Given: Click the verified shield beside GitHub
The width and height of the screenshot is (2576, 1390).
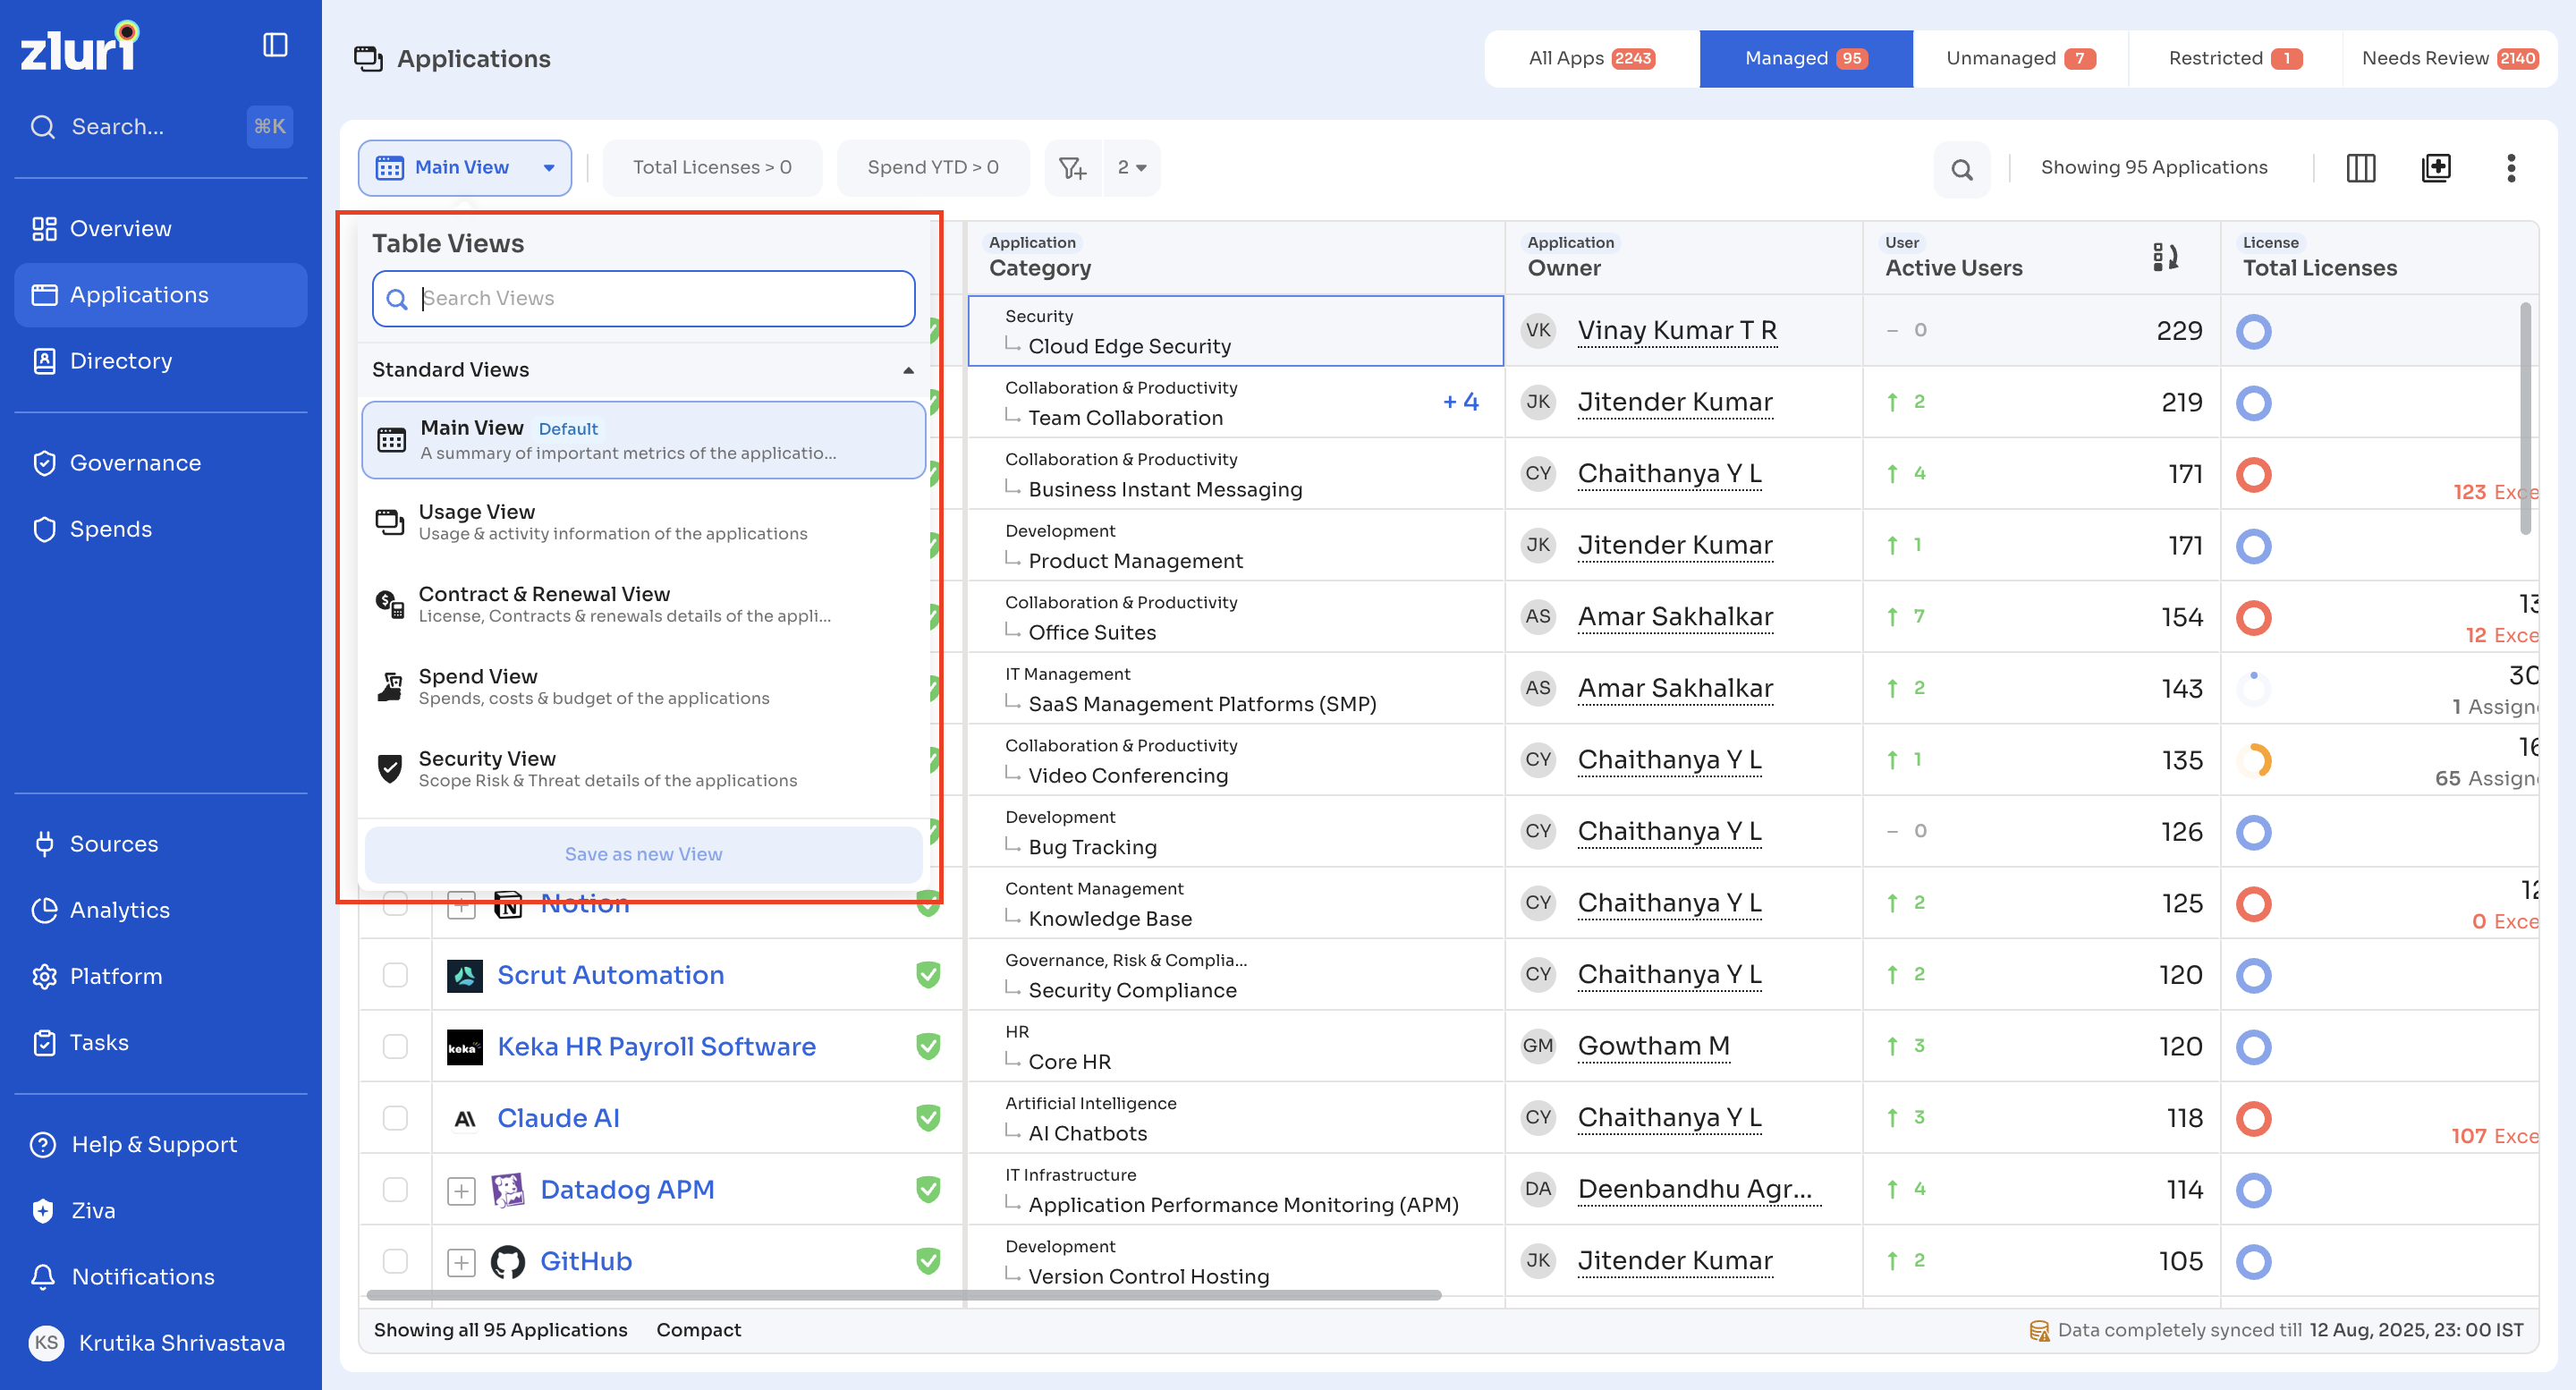Looking at the screenshot, I should 928,1261.
